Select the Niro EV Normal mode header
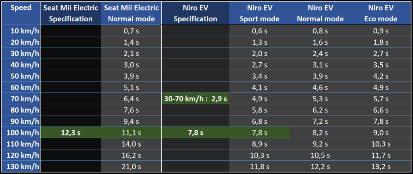413x174 pixels. [x=320, y=13]
